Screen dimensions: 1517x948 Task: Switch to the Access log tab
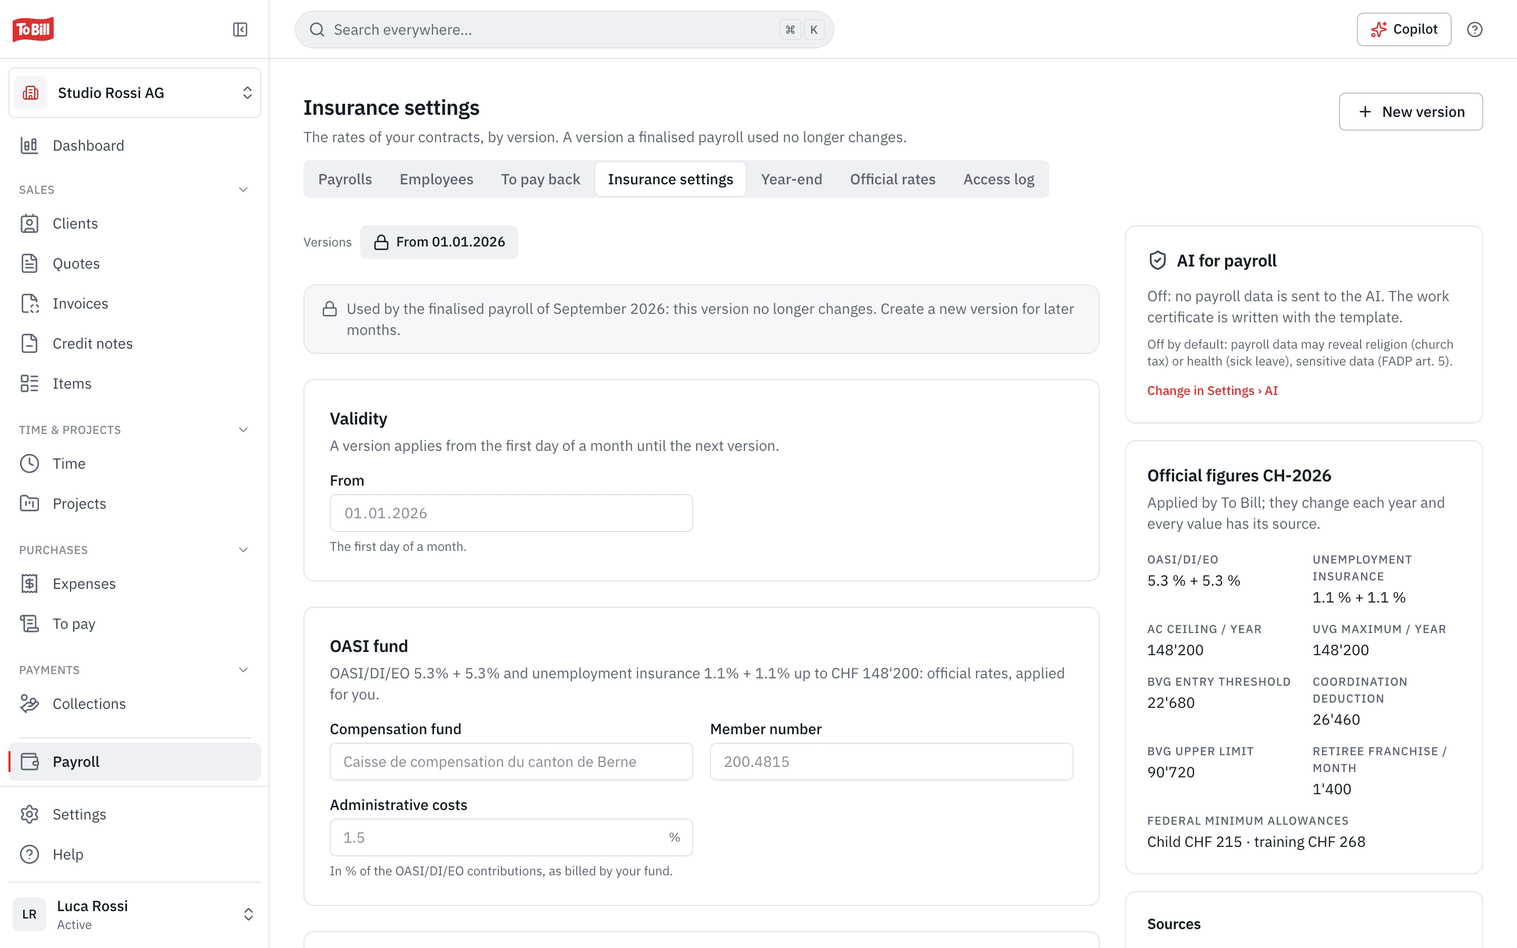(x=999, y=179)
